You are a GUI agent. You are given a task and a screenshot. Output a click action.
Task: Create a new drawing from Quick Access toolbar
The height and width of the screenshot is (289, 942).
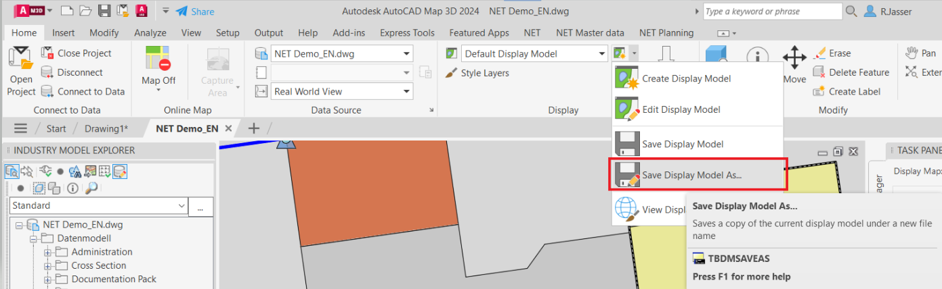pyautogui.click(x=66, y=11)
